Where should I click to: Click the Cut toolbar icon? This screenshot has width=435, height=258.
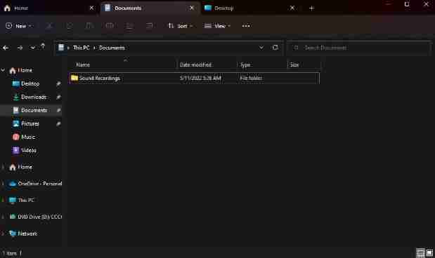click(x=49, y=26)
